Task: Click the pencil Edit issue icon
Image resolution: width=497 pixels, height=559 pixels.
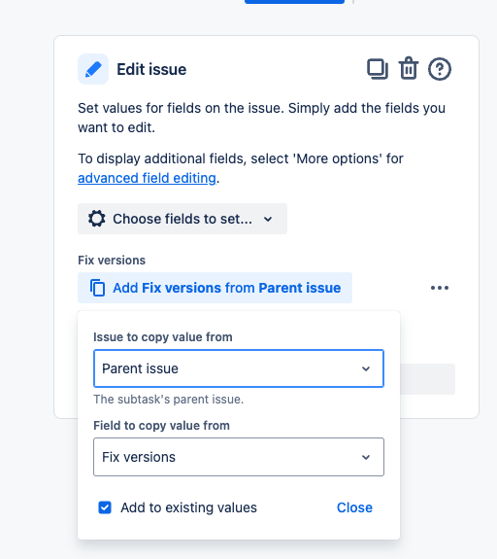Action: 93,69
